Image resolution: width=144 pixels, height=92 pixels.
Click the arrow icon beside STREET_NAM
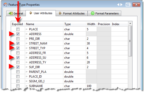[x=27, y=44]
